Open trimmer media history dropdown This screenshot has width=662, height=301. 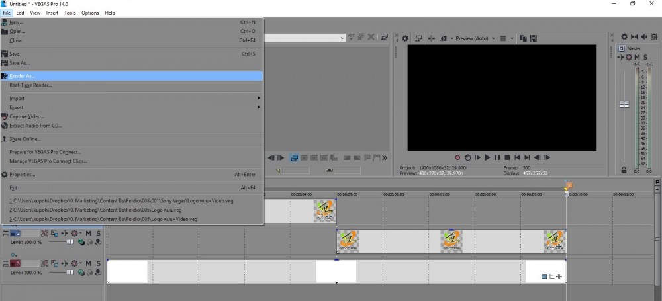(342, 38)
